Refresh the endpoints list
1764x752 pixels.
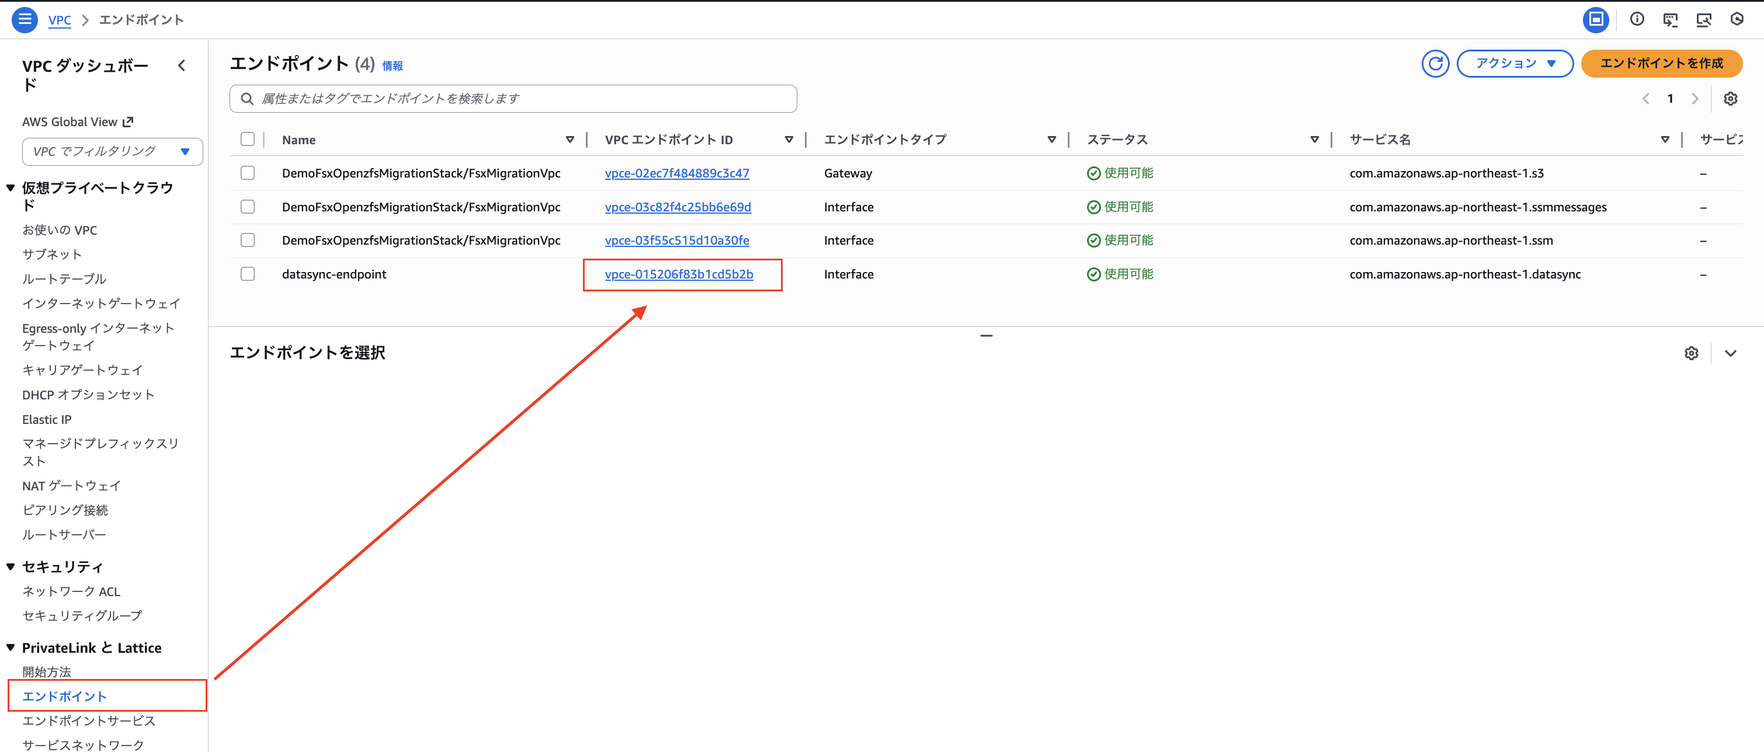[x=1435, y=63]
